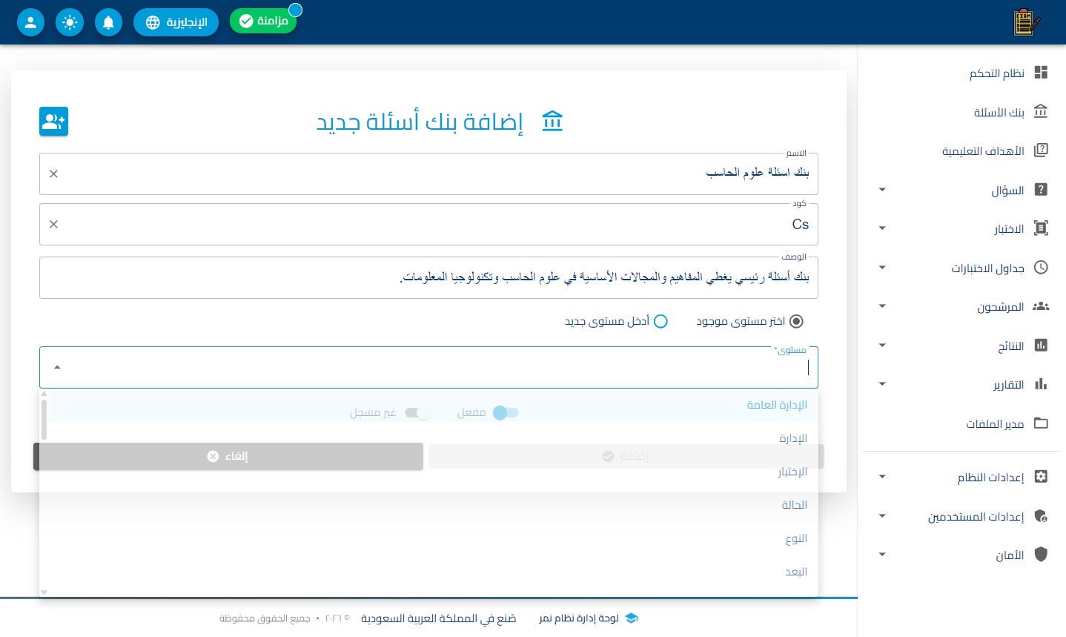Select أدخل مستوى جديد radio button

pos(661,321)
